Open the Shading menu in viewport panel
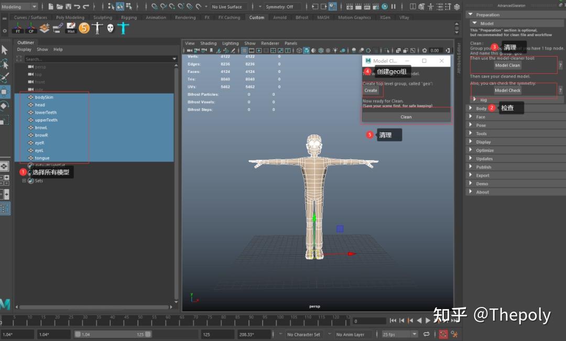 (208, 43)
